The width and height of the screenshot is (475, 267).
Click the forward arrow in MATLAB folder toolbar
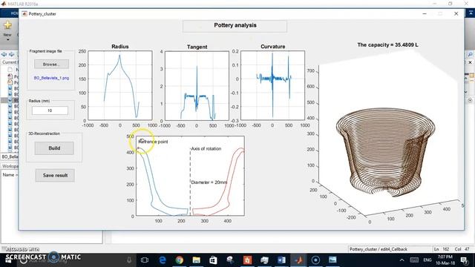12,54
